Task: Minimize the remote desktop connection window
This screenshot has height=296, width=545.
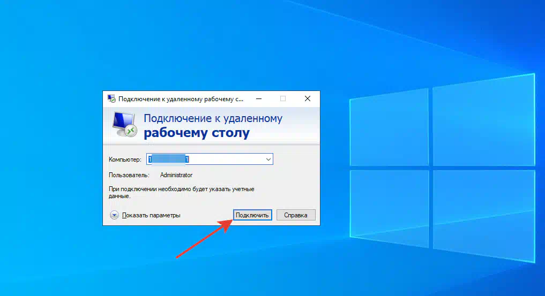Action: (x=259, y=99)
